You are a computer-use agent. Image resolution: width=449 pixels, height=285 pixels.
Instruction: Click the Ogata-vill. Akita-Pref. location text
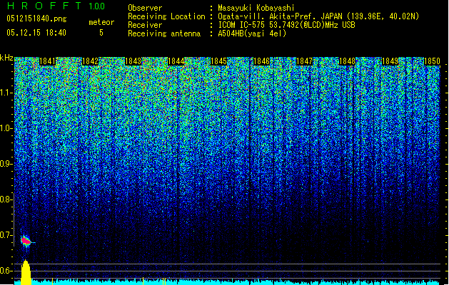318,16
